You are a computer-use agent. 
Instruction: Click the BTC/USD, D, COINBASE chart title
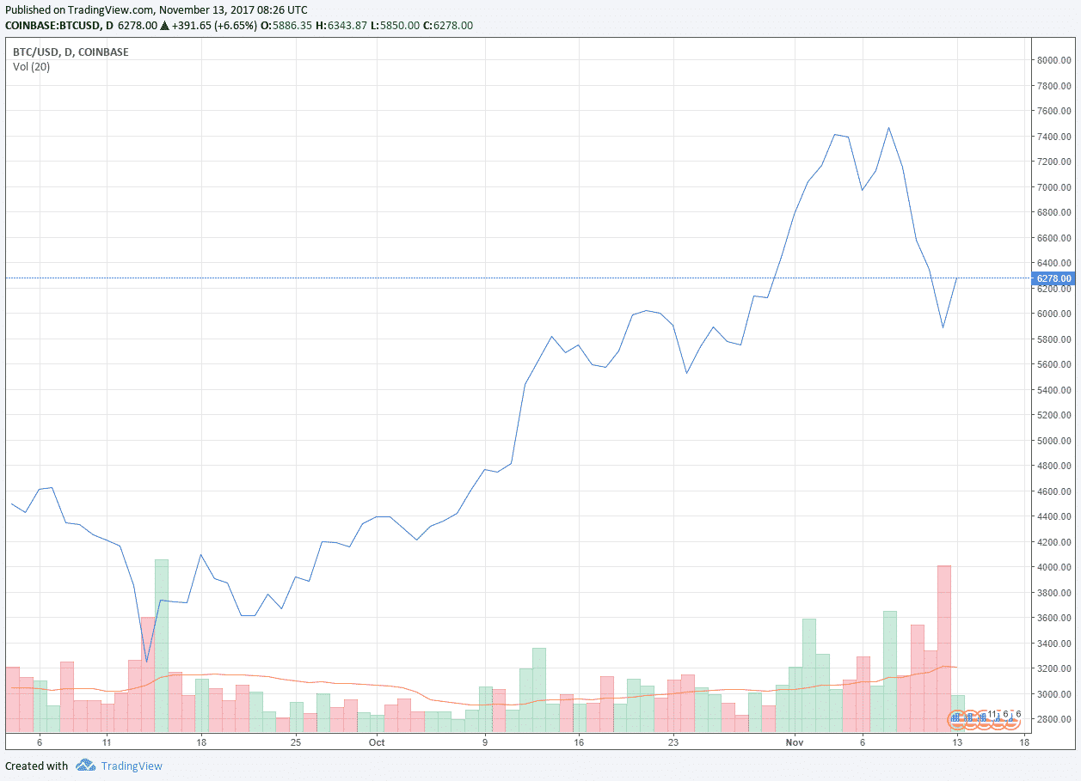point(71,52)
